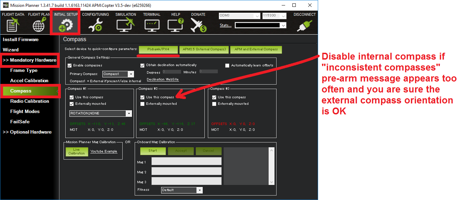Viewport: 460px width, 200px height.
Task: Expand the Primary Compass dropdown
Action: click(131, 74)
